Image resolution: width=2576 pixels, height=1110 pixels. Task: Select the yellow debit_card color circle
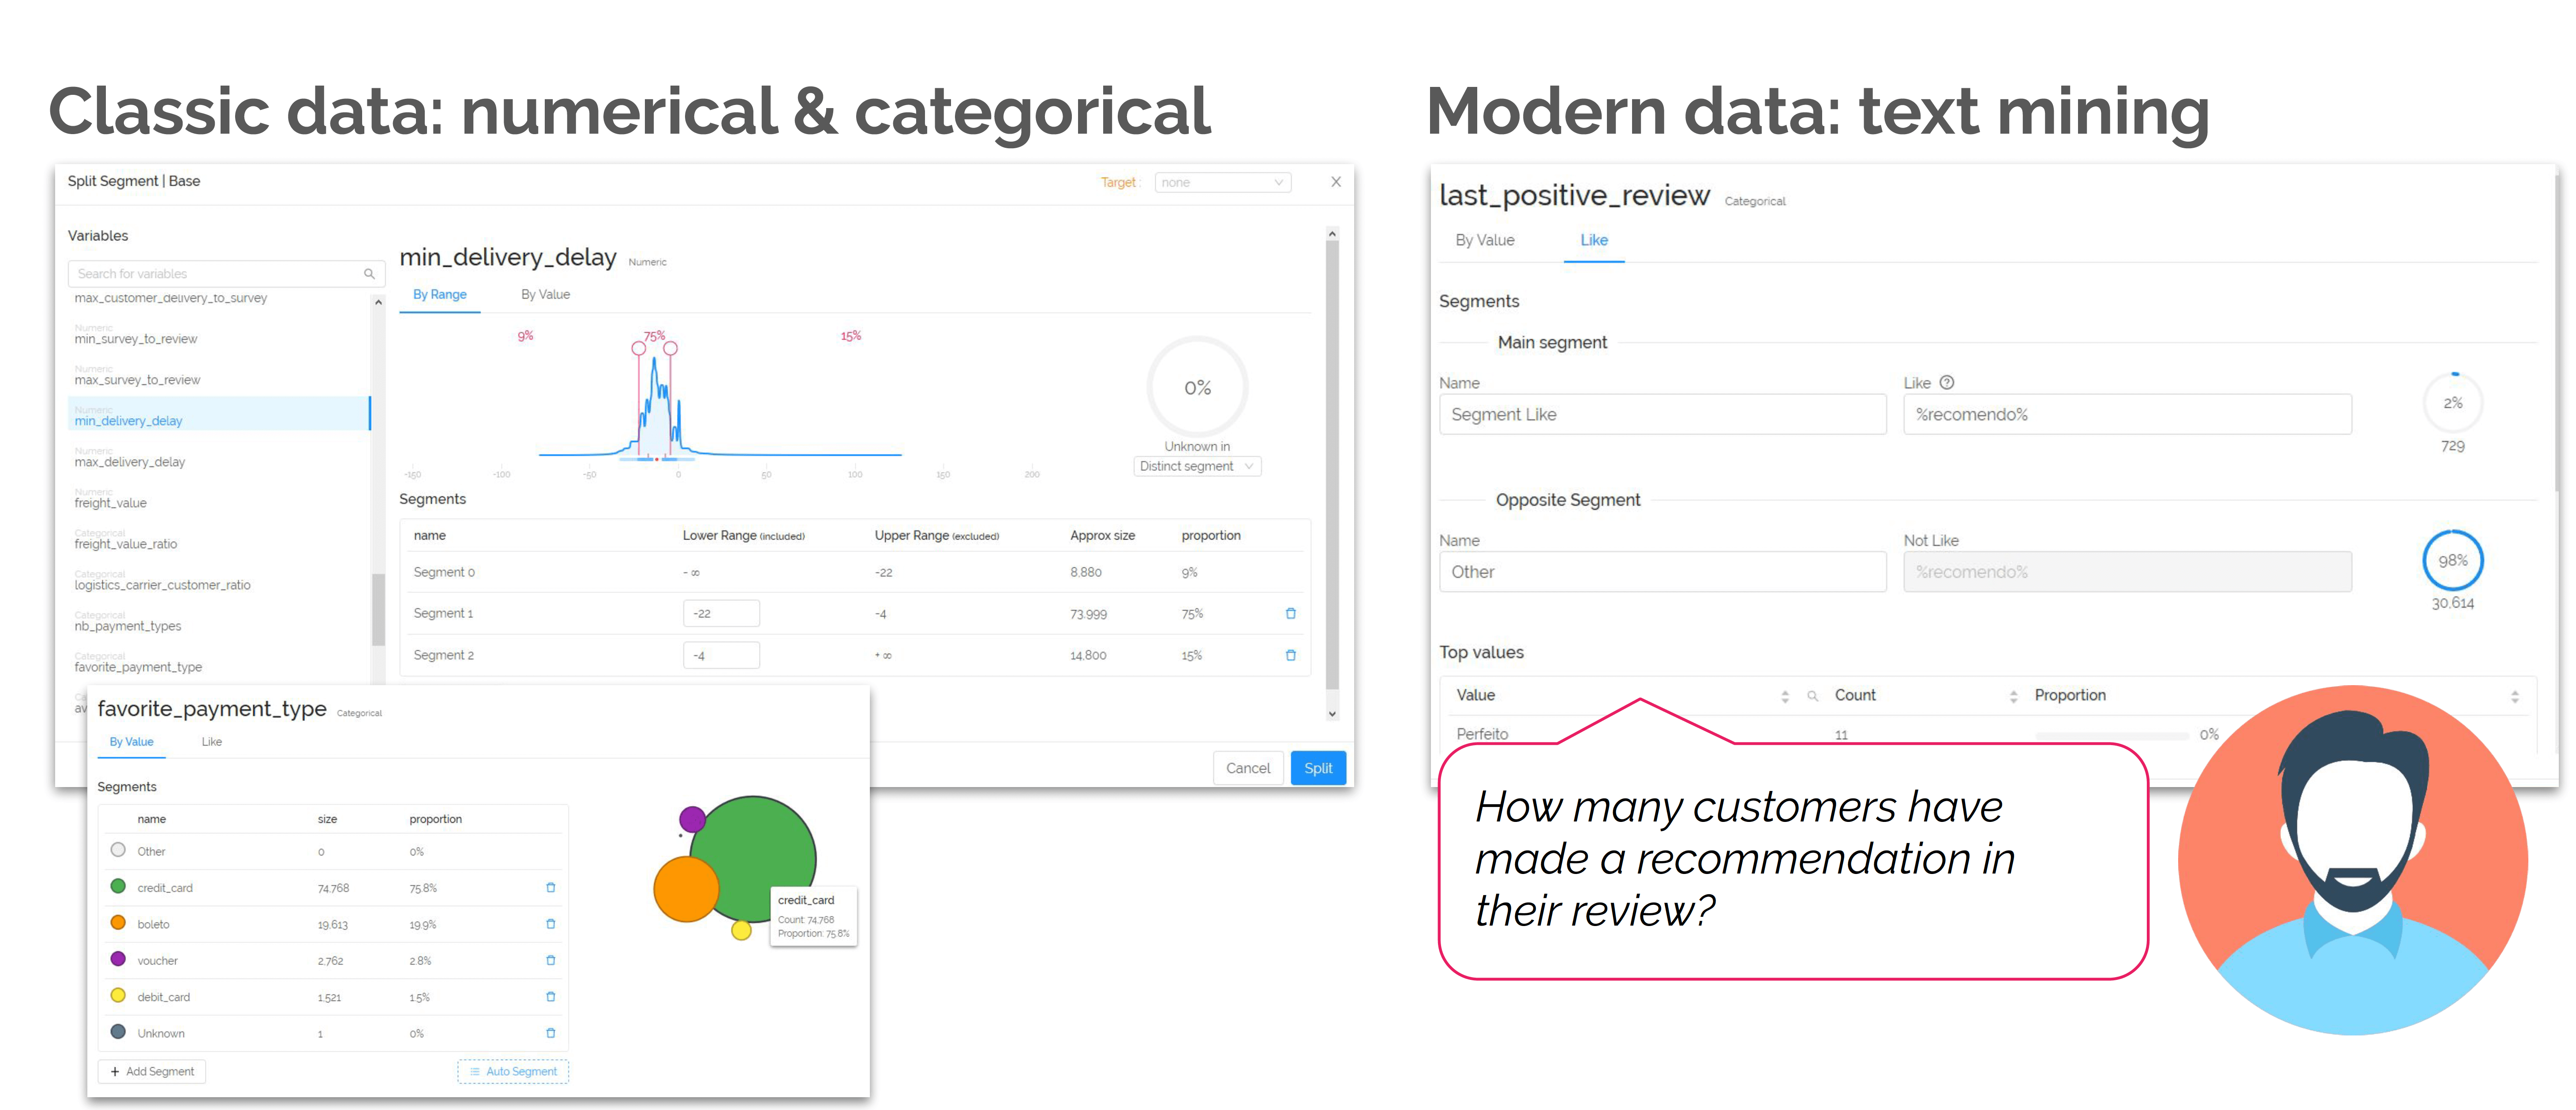(118, 995)
